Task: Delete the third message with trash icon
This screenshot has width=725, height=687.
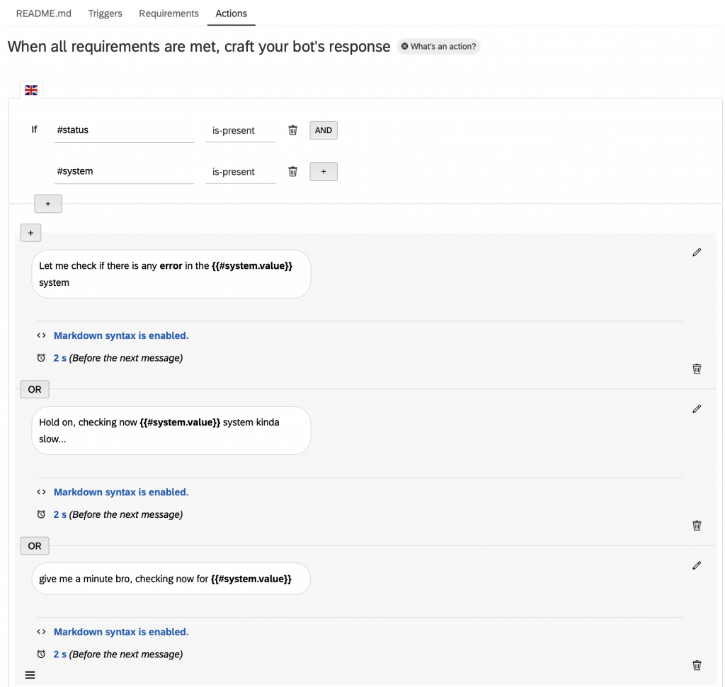Action: (697, 665)
